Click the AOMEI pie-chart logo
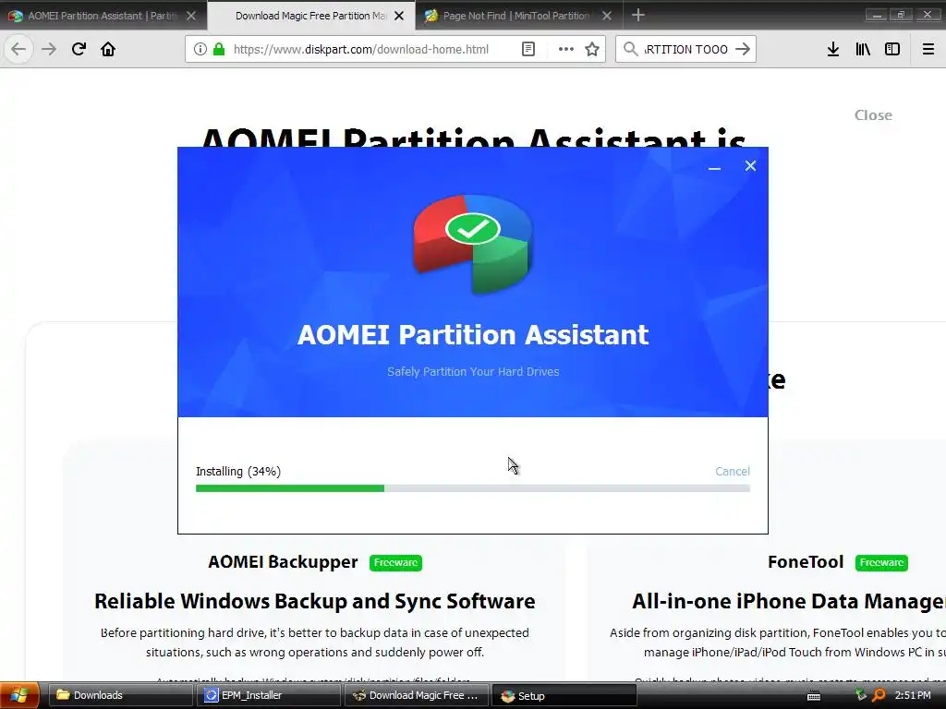 [x=472, y=244]
